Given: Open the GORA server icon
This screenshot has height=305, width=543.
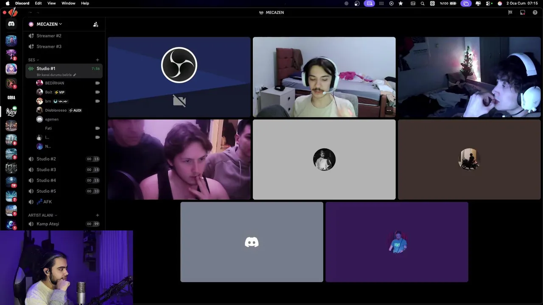Looking at the screenshot, I should [11, 97].
